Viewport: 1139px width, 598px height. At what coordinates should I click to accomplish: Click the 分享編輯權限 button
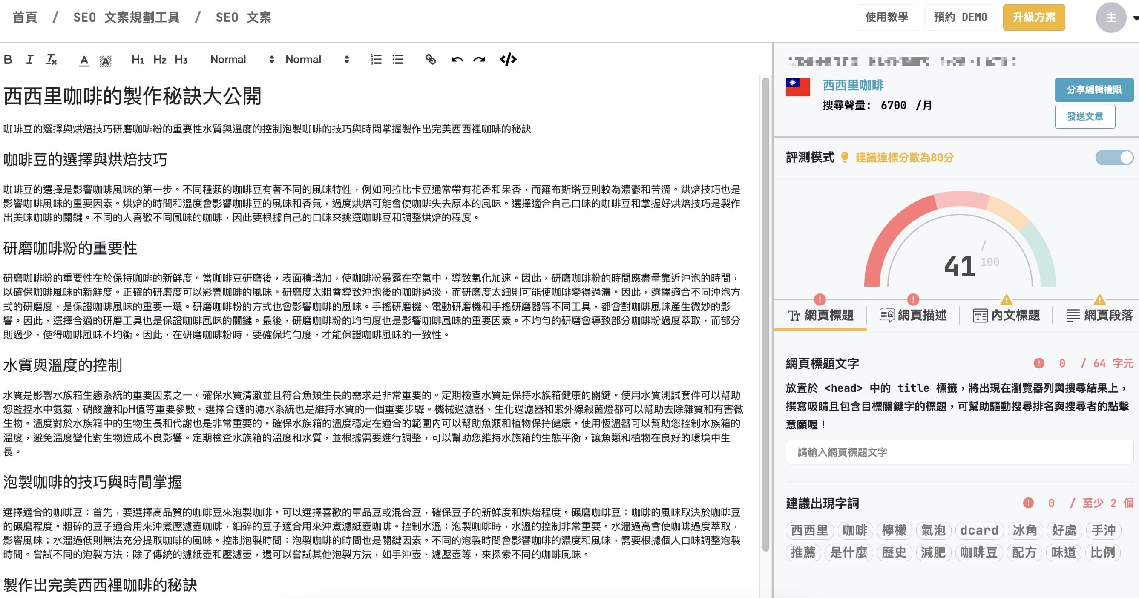tap(1093, 90)
